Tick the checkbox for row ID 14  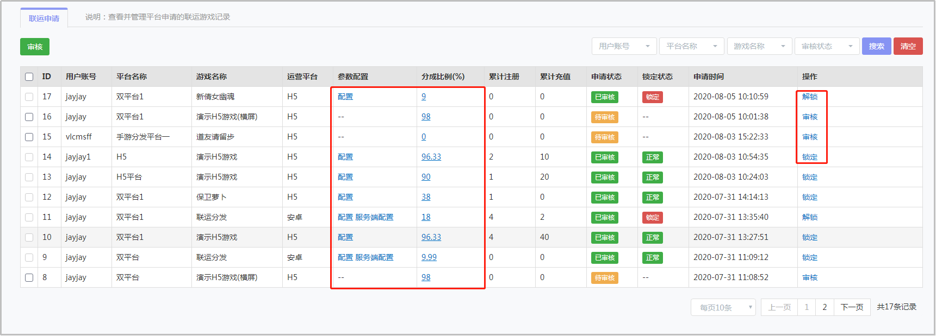point(29,157)
